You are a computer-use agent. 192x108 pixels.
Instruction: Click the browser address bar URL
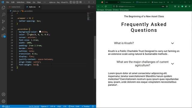click(126, 7)
